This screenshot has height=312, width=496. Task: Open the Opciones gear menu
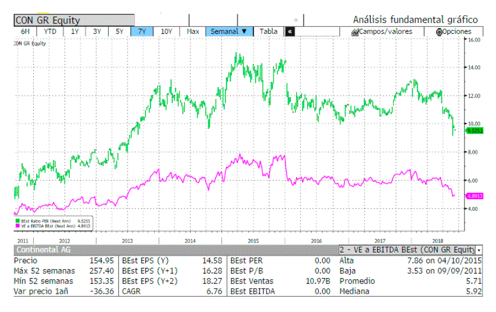tap(454, 31)
